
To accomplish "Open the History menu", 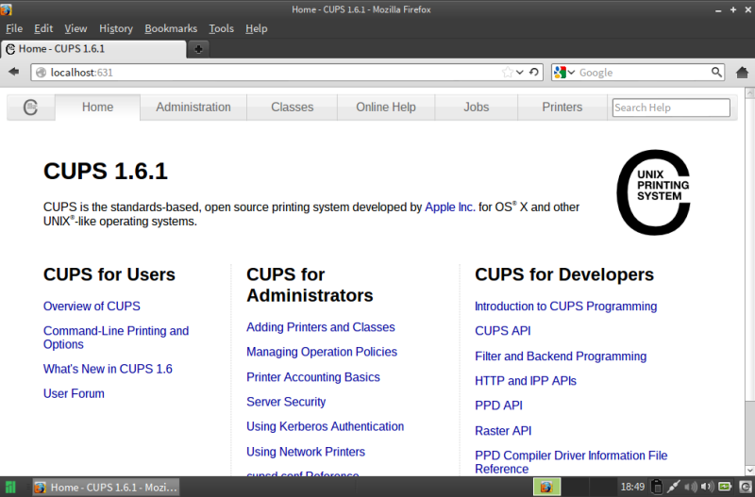I will coord(116,28).
